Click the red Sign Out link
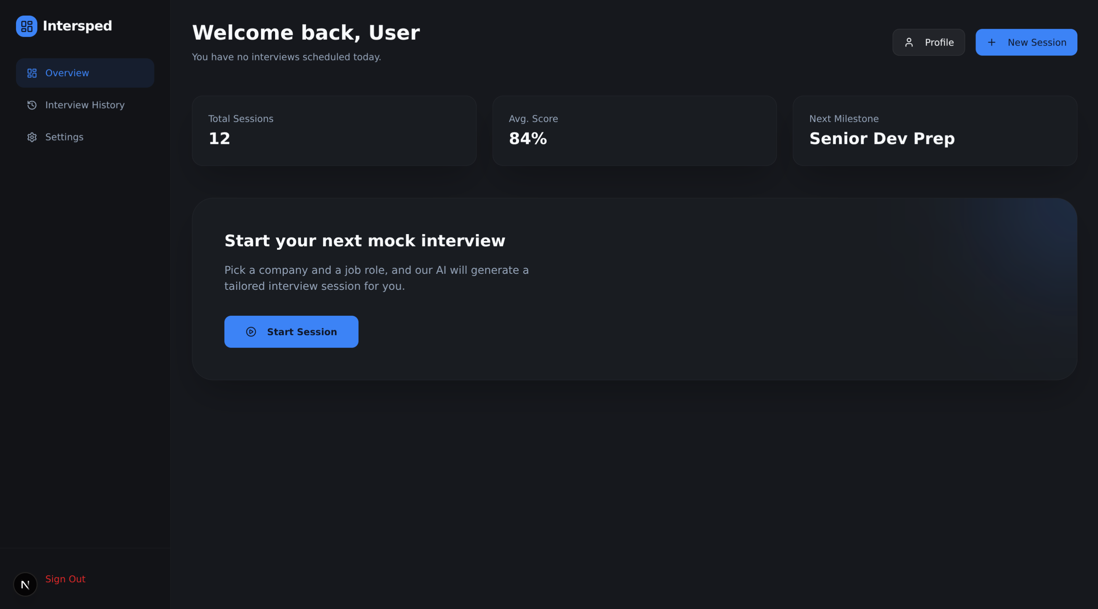The image size is (1098, 609). tap(65, 579)
